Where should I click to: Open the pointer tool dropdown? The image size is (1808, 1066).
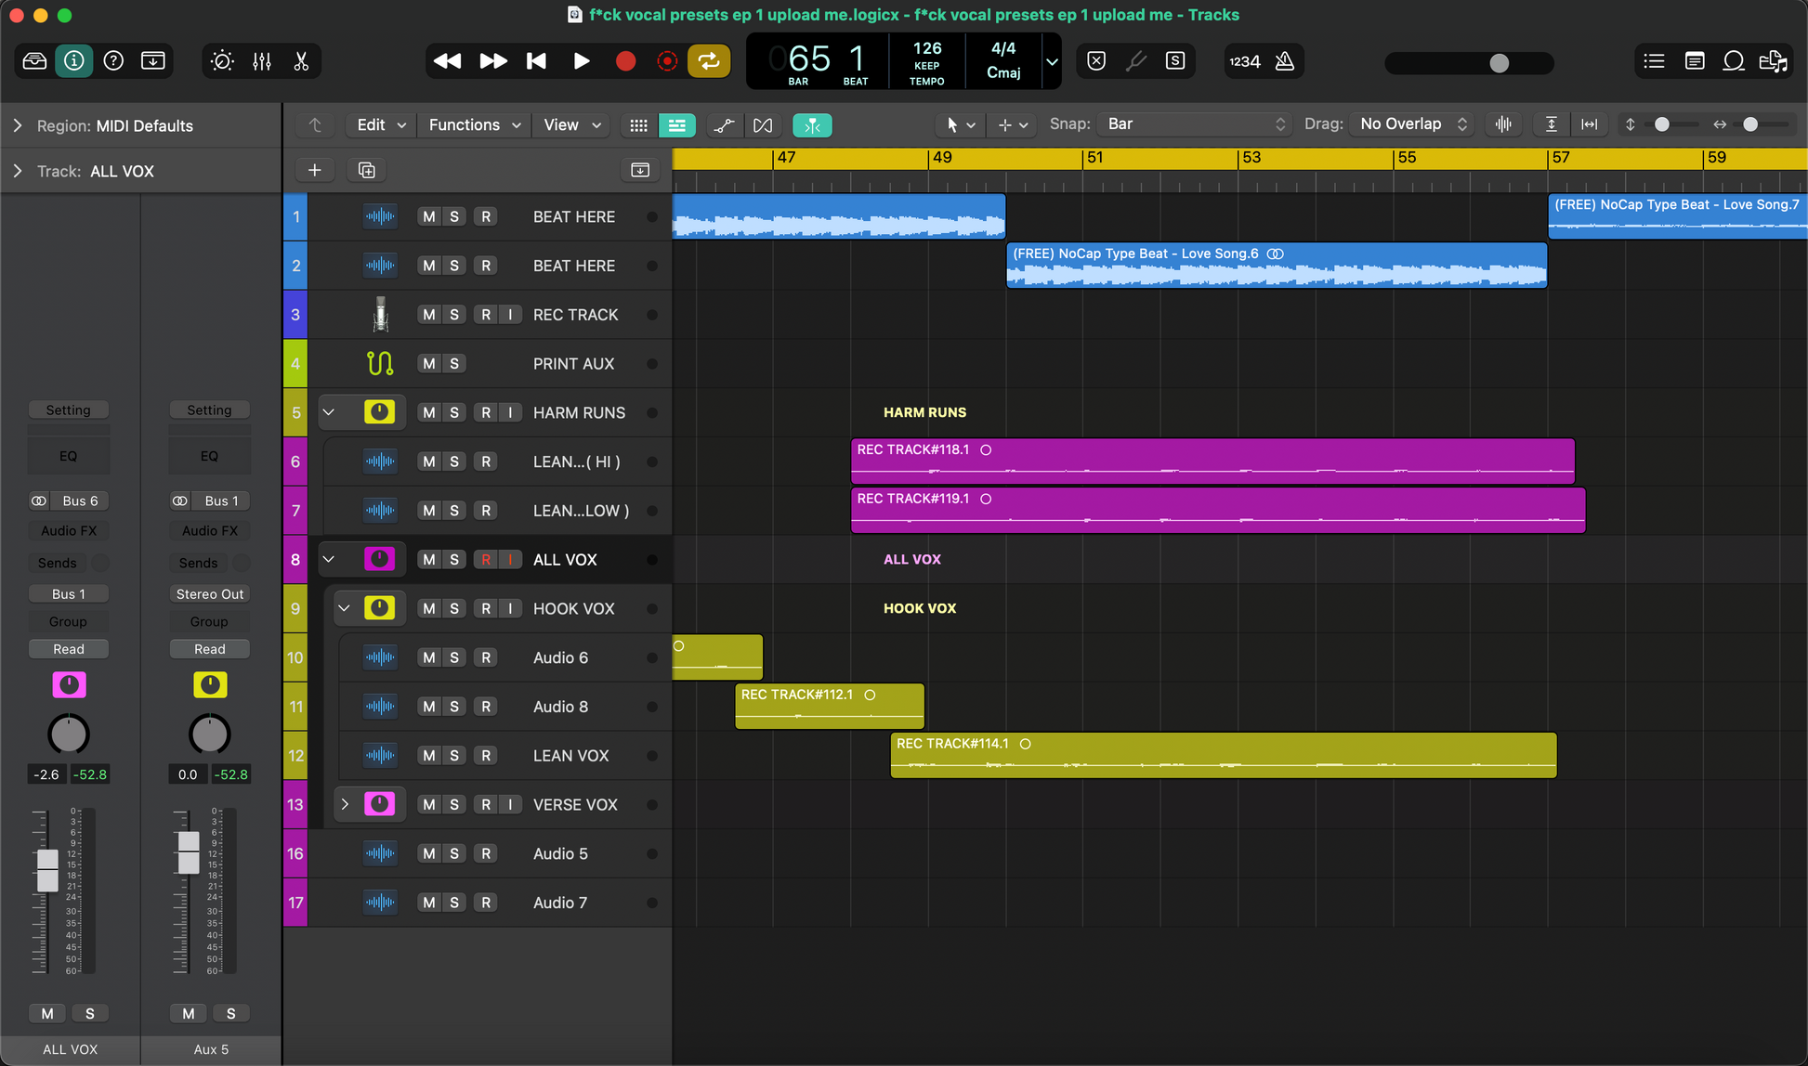pyautogui.click(x=960, y=124)
